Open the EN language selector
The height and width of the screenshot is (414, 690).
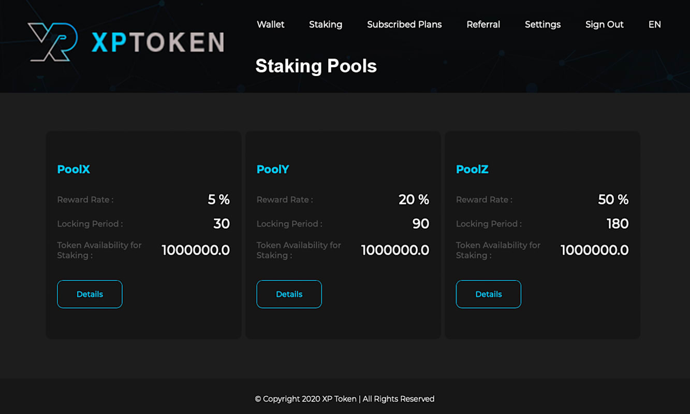tap(655, 24)
